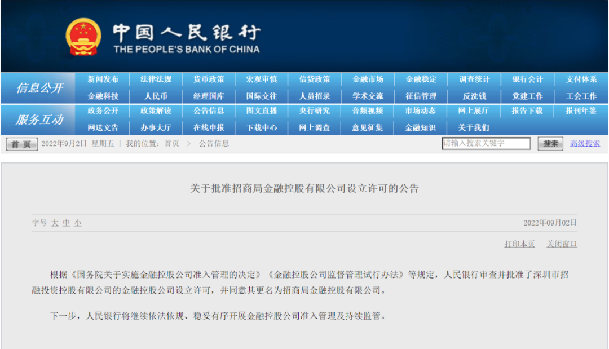Screen dimensions: 609x349
Task: Open 公告信息 navigation item
Action: click(x=209, y=111)
